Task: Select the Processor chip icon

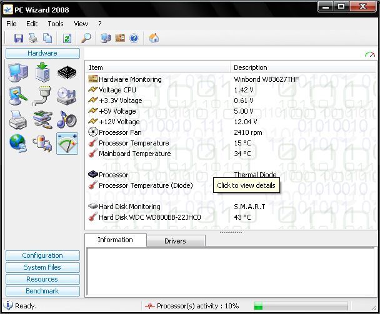Action: [x=67, y=72]
